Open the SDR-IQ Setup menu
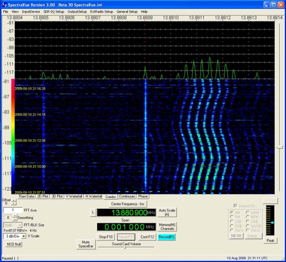The height and width of the screenshot is (262, 286). point(54,12)
